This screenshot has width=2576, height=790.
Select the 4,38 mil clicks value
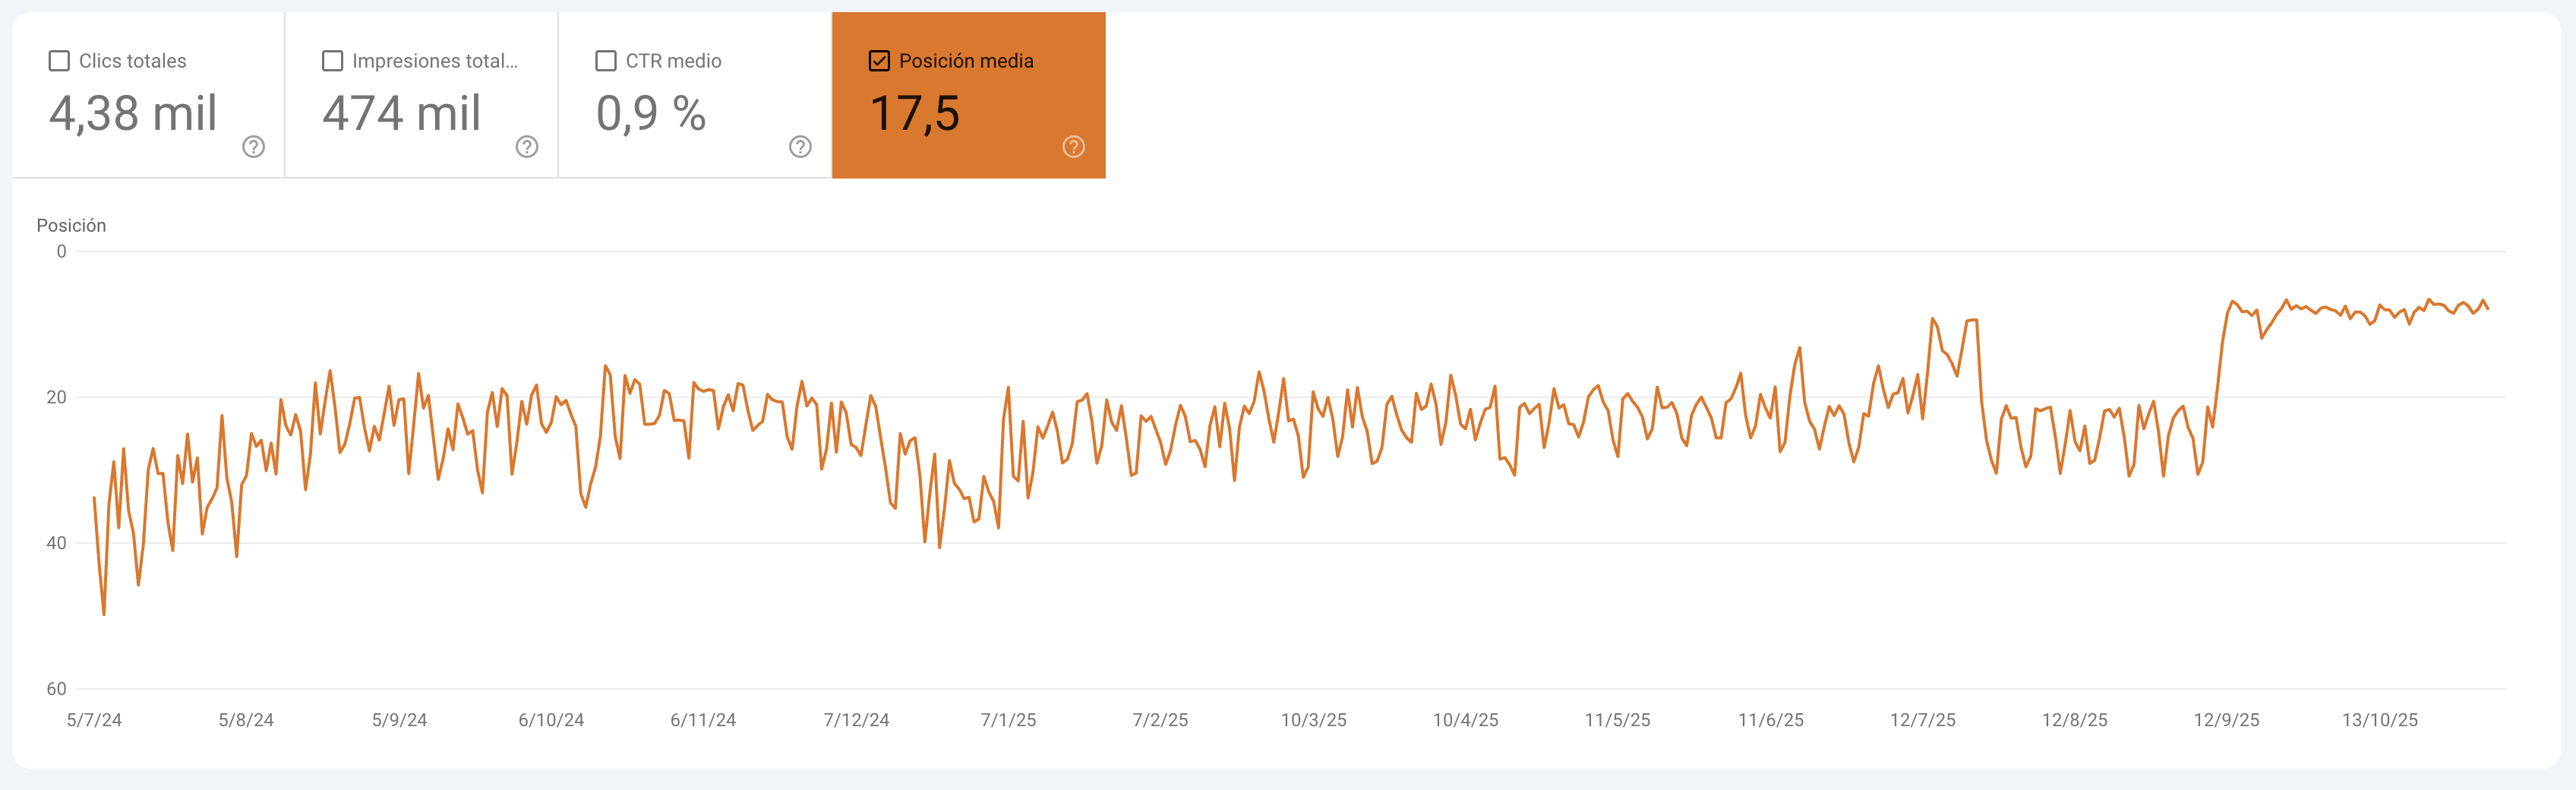pyautogui.click(x=133, y=113)
